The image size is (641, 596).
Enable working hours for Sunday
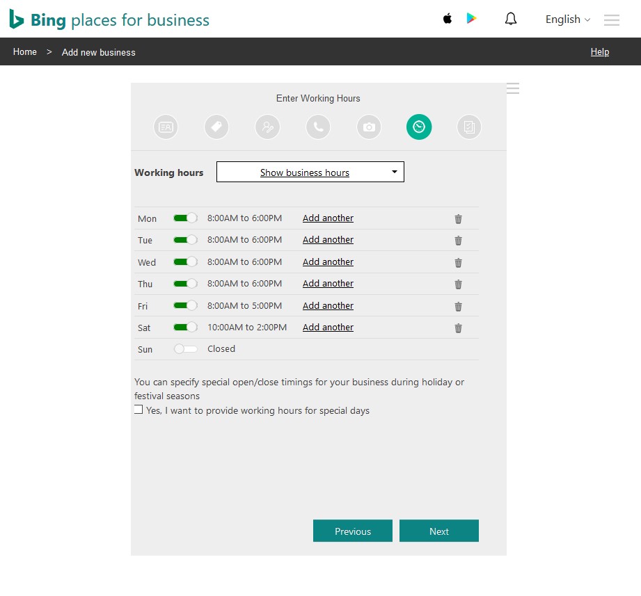(x=185, y=349)
